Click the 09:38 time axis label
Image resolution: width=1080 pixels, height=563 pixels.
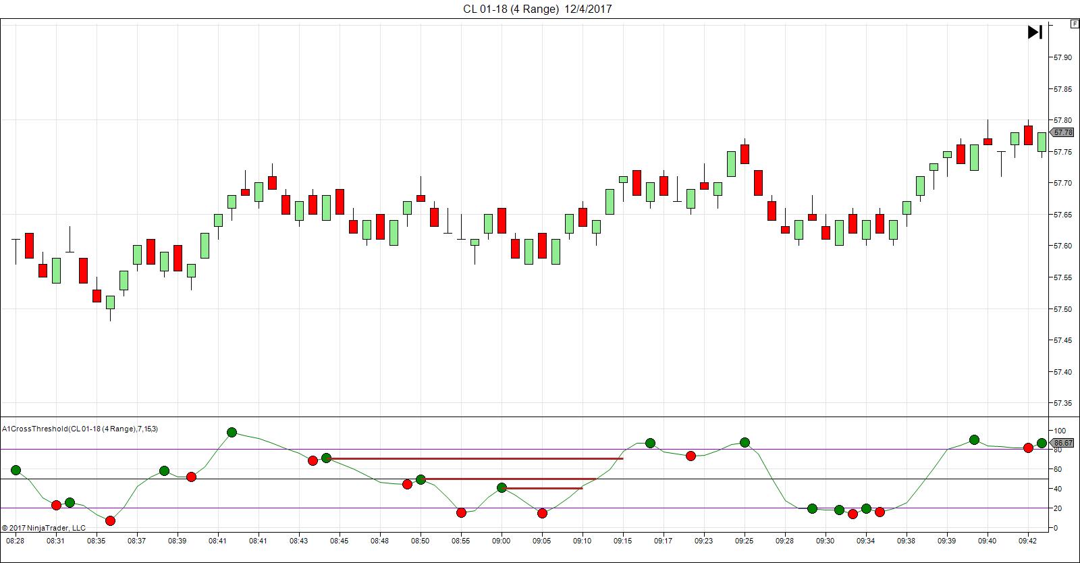[x=907, y=541]
